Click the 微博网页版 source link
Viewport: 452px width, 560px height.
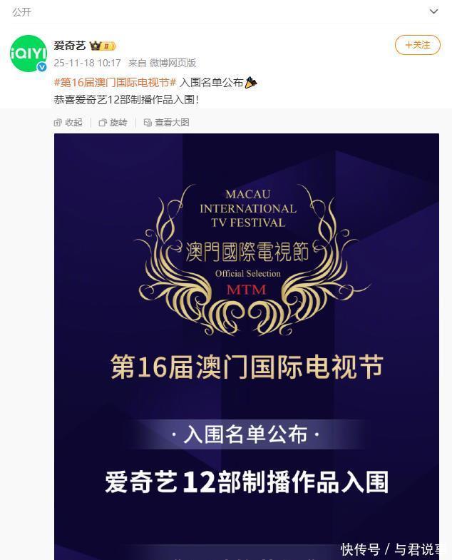(x=173, y=63)
